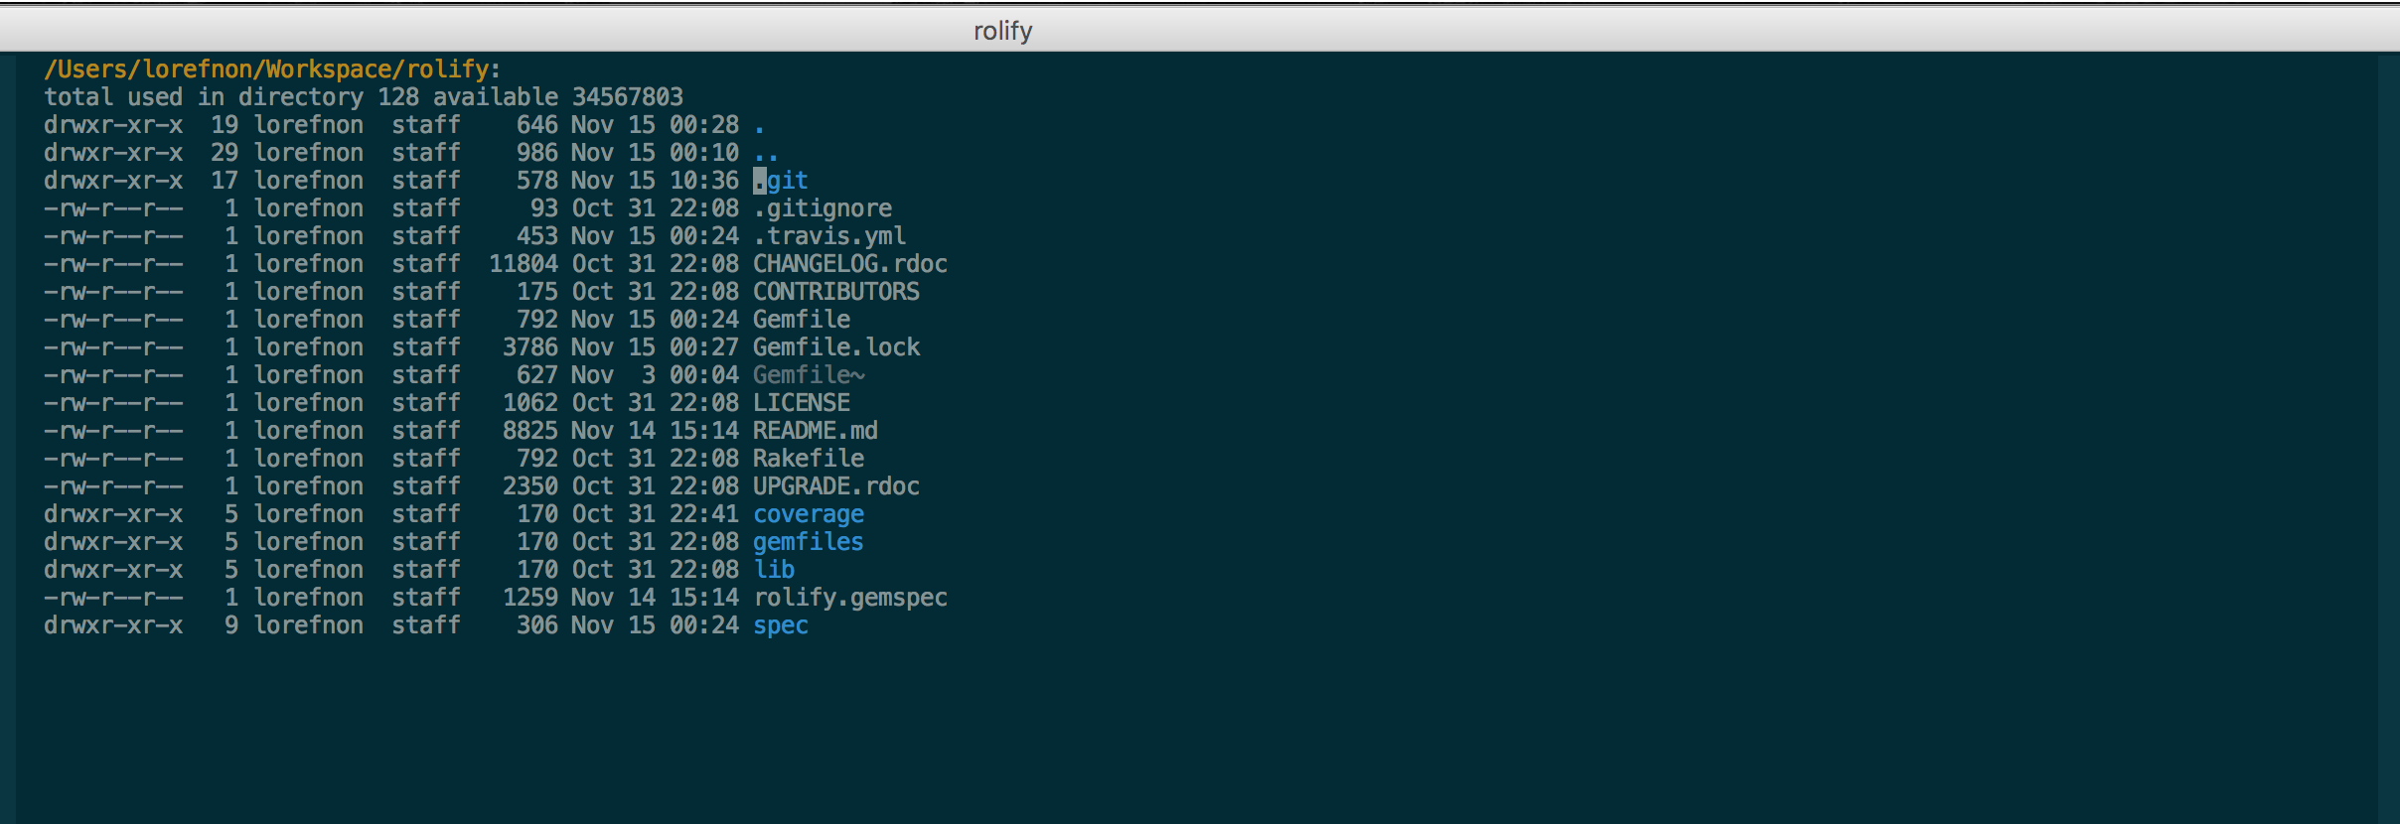Viewport: 2400px width, 824px height.
Task: Open the .travis.yml file
Action: (x=829, y=236)
